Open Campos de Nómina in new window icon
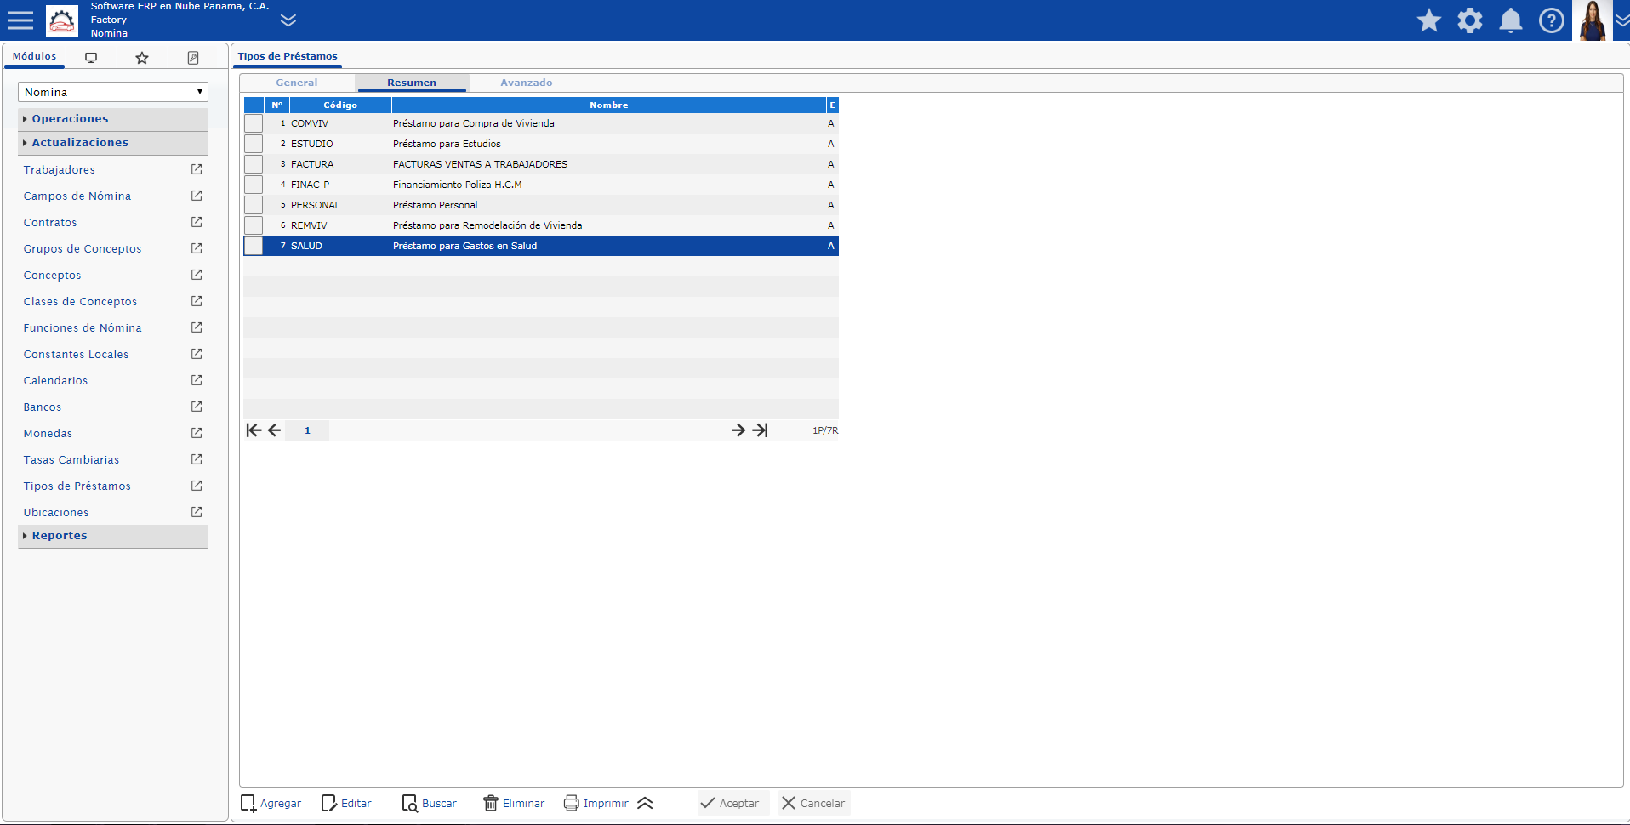The width and height of the screenshot is (1630, 825). [197, 196]
